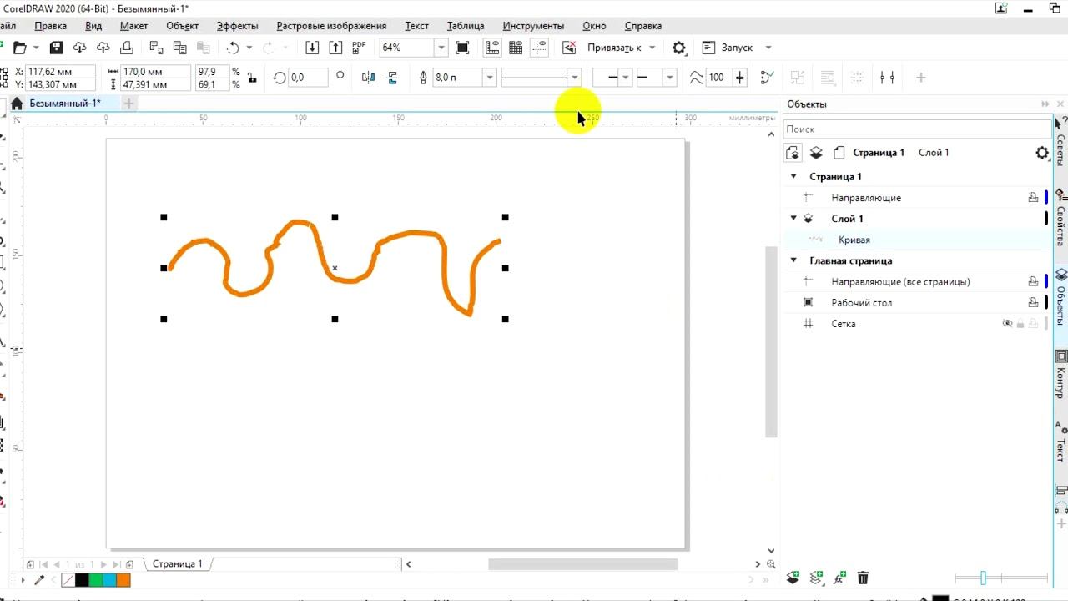The width and height of the screenshot is (1068, 601).
Task: Collapse the Главная страница tree node
Action: click(793, 260)
